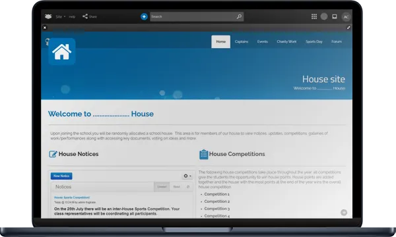Expand the fullscreen arrows icon
Viewport: 396px width, 237px height.
point(348,28)
